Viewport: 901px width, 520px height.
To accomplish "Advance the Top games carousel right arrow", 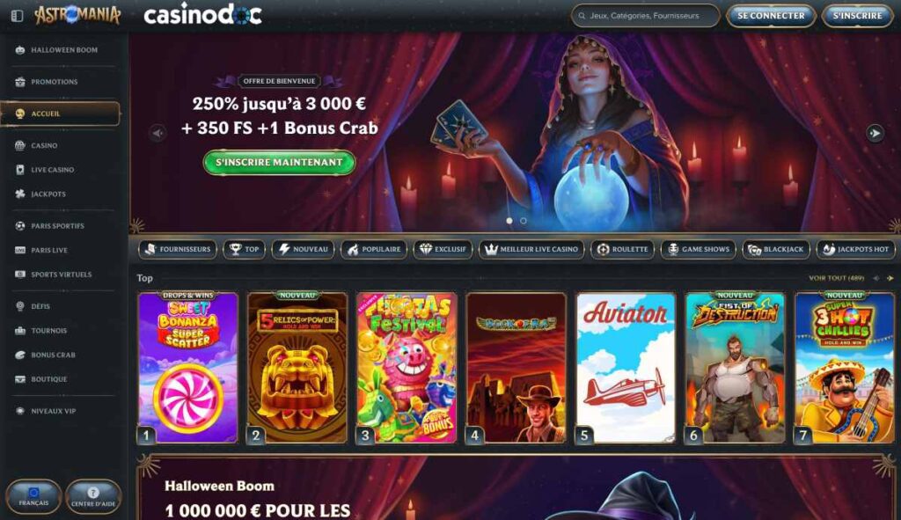I will tap(890, 278).
